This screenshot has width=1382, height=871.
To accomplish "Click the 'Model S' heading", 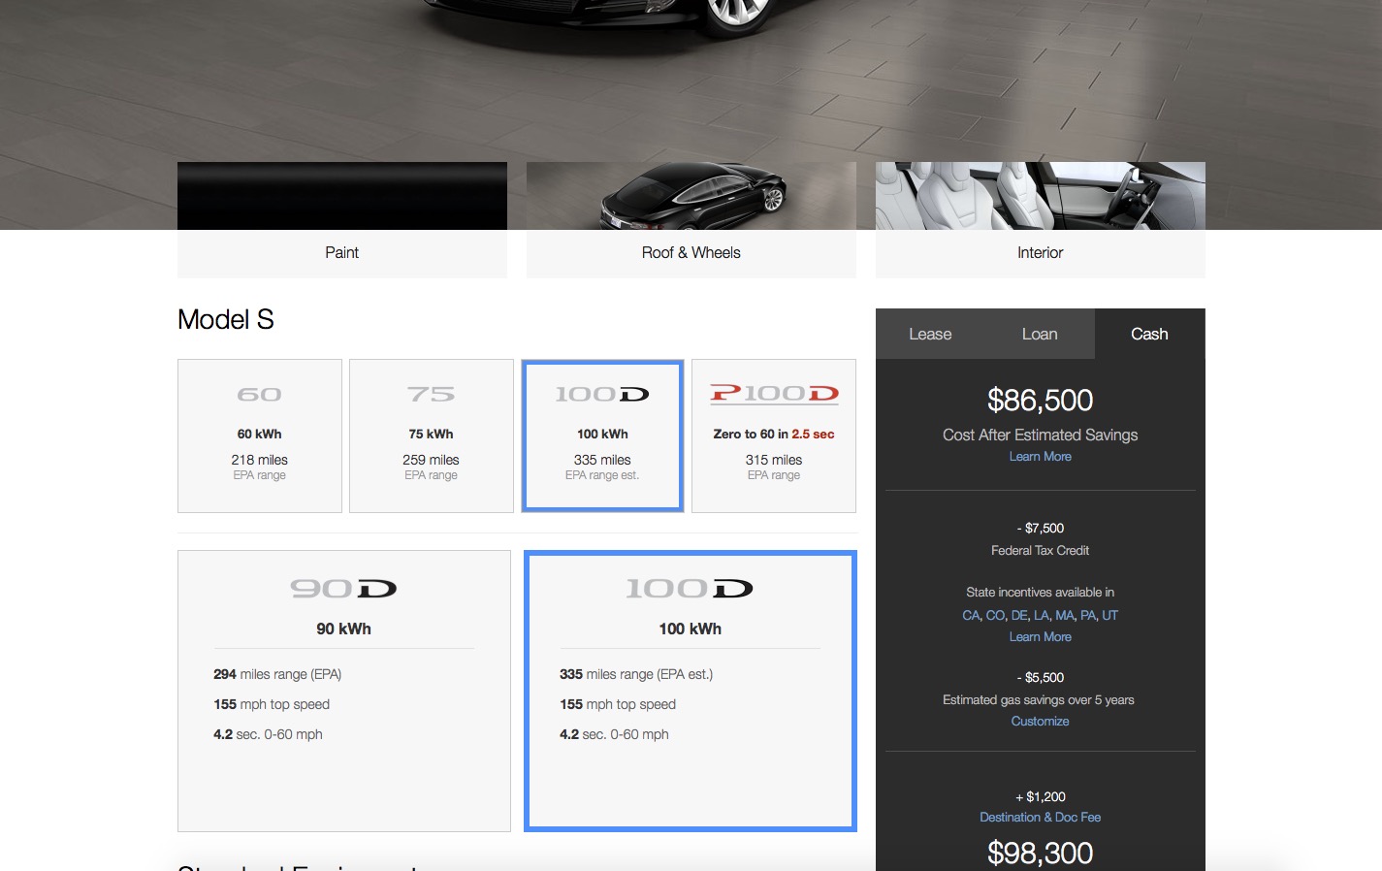I will pyautogui.click(x=226, y=320).
